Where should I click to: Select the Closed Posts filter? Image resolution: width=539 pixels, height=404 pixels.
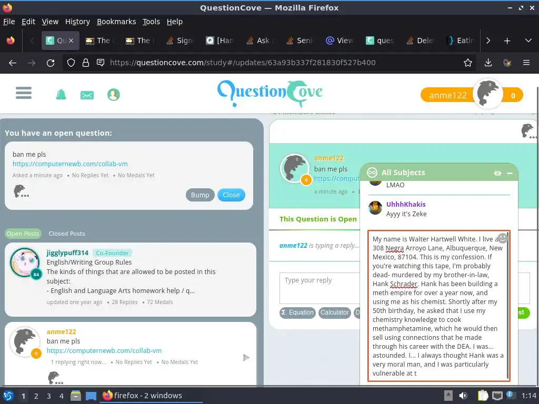[67, 234]
